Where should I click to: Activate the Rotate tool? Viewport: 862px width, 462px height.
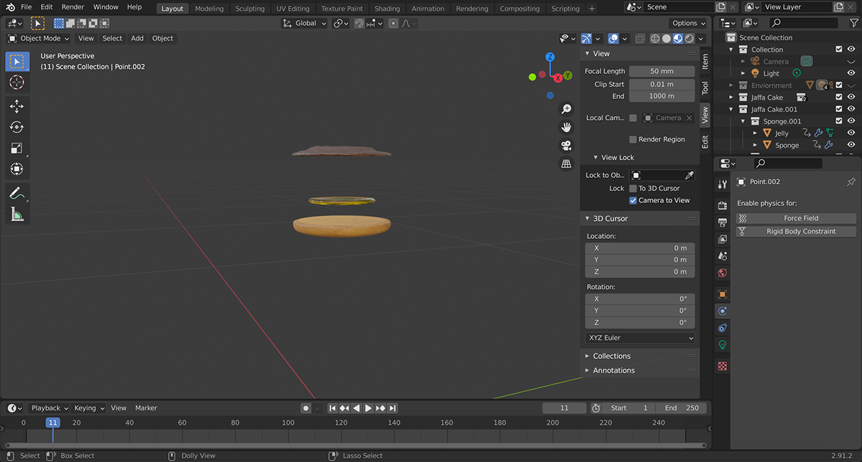tap(17, 127)
